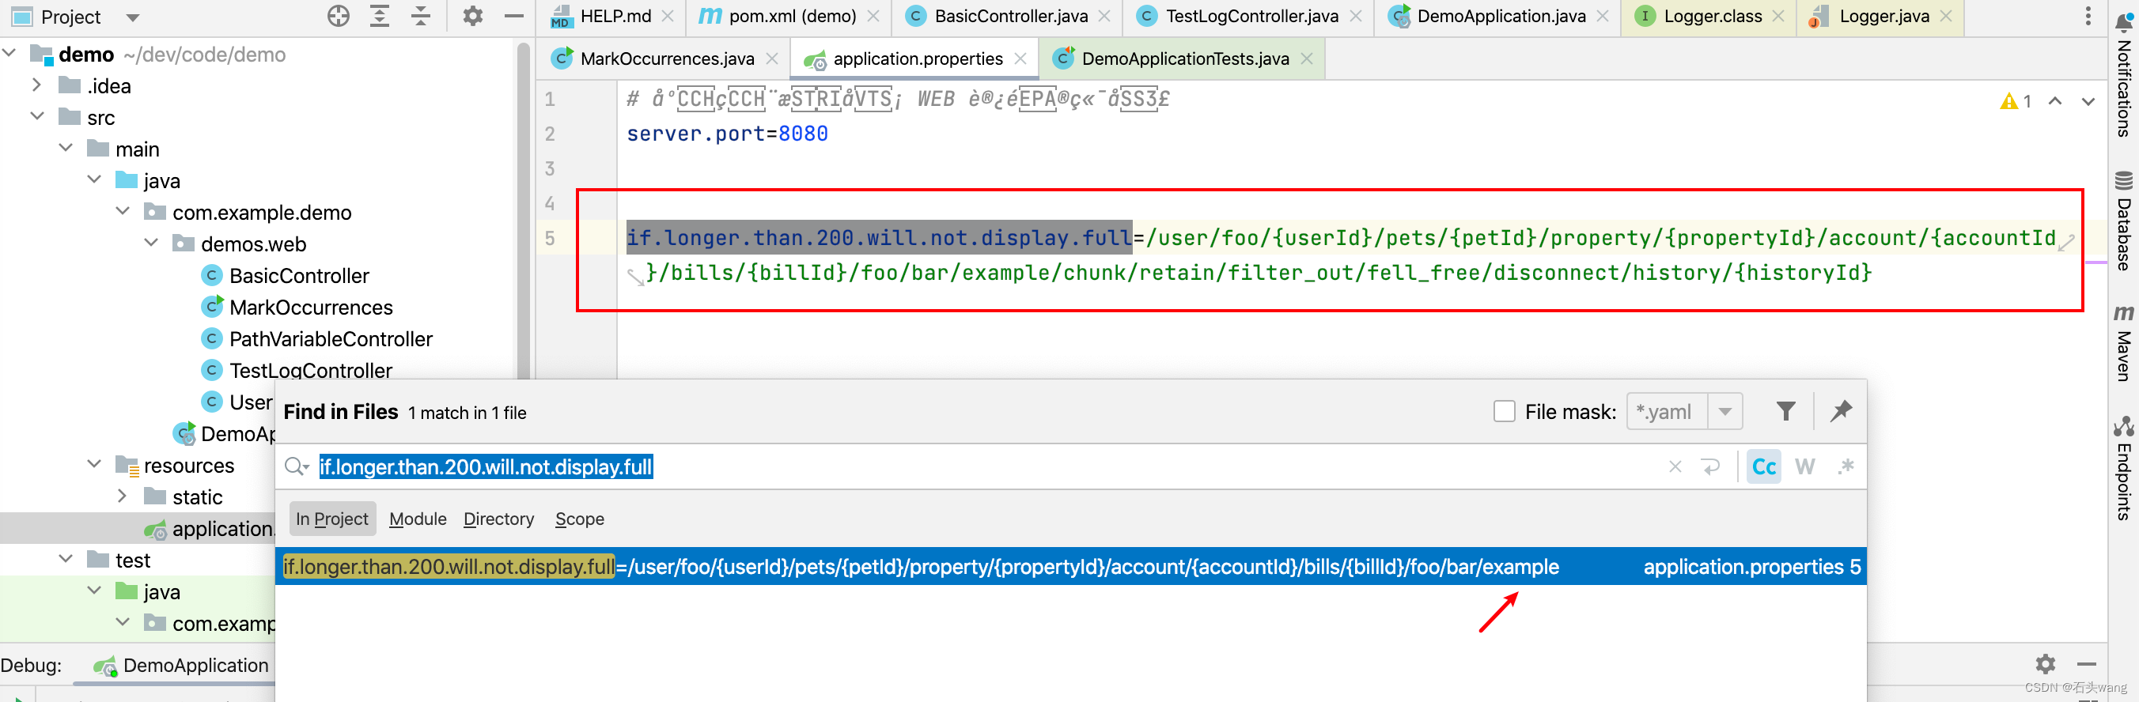
Task: Toggle Words (W) search option
Action: point(1804,467)
